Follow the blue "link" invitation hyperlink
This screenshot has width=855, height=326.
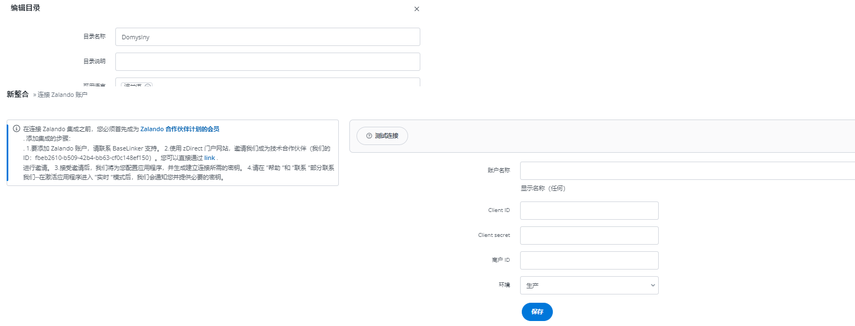click(210, 158)
